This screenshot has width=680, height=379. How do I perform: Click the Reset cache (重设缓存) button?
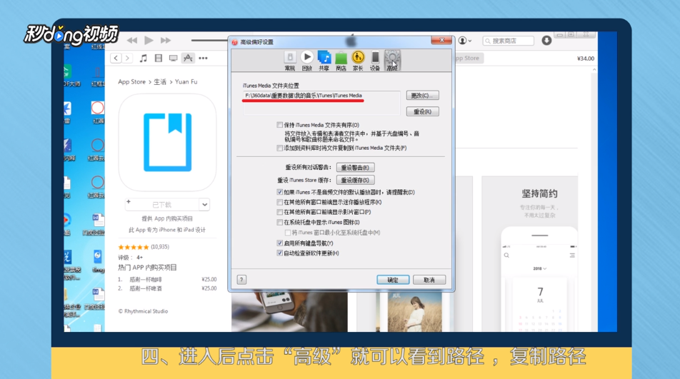click(355, 180)
